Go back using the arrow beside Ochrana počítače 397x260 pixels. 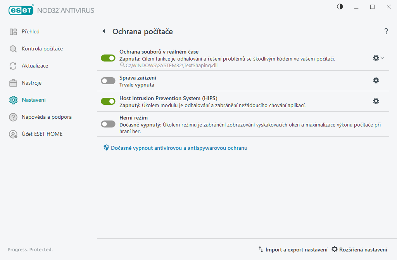(104, 31)
